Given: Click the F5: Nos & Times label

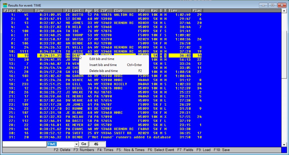Looking at the screenshot, I should pyautogui.click(x=130, y=150).
